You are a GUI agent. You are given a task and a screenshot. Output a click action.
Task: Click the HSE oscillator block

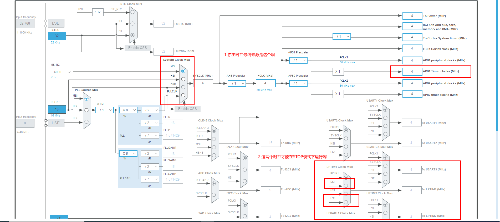(x=56, y=123)
